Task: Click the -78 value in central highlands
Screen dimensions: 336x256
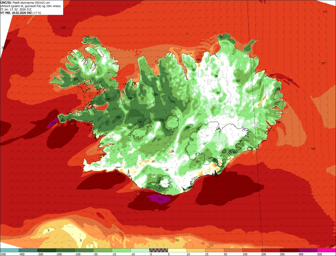Action: pos(187,127)
